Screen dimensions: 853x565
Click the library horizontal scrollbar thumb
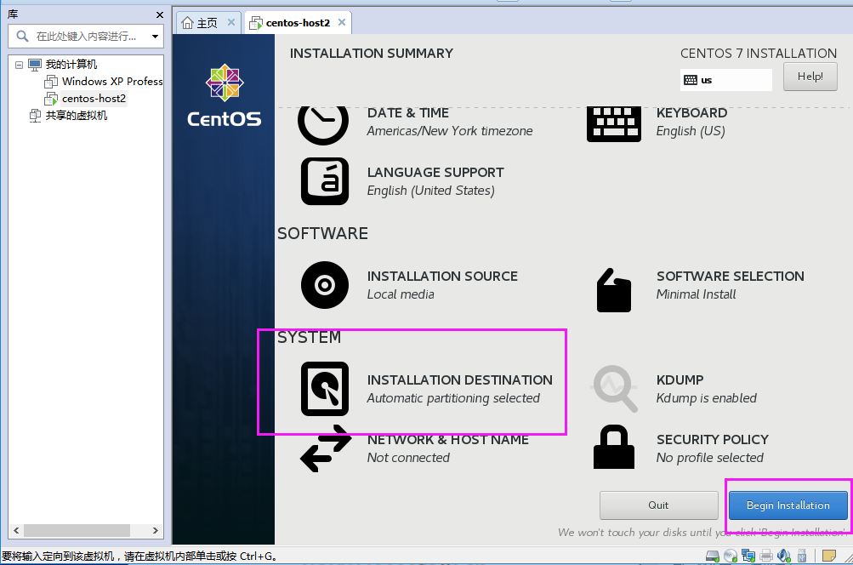[77, 530]
